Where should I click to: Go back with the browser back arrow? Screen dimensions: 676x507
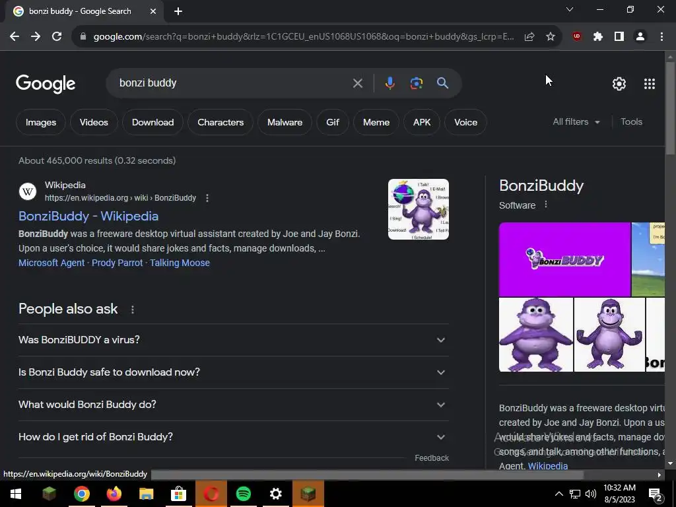tap(15, 37)
